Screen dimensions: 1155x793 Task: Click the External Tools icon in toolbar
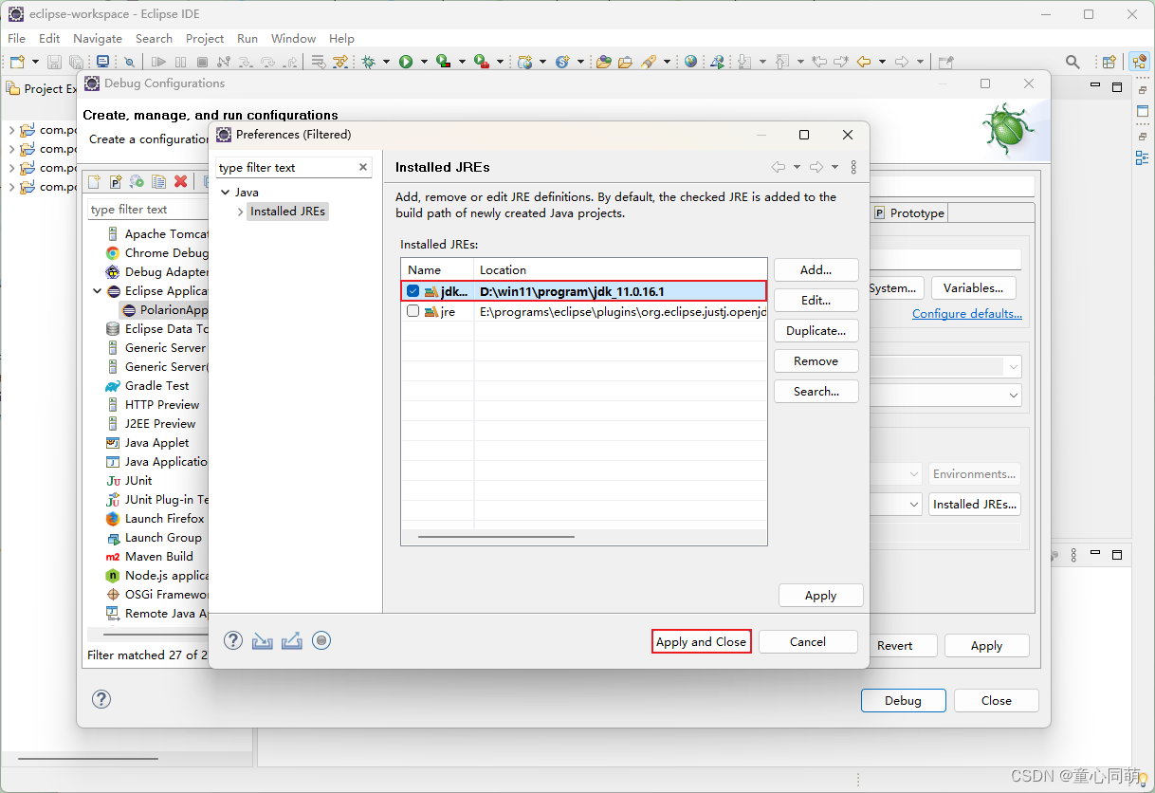click(481, 62)
